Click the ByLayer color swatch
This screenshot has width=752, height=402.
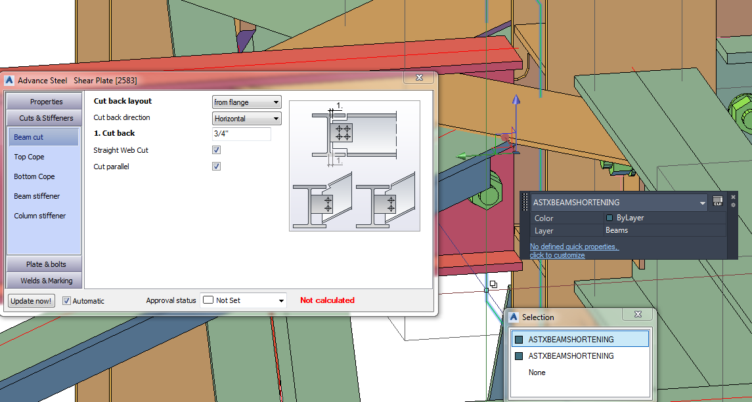tap(608, 217)
